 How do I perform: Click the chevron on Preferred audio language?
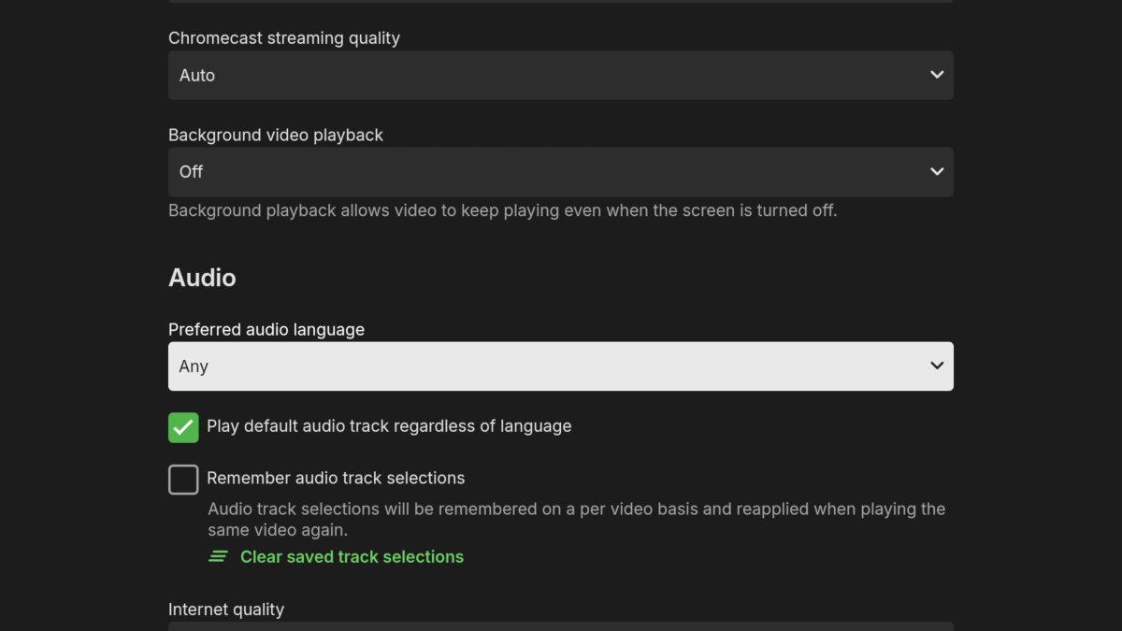click(x=936, y=366)
